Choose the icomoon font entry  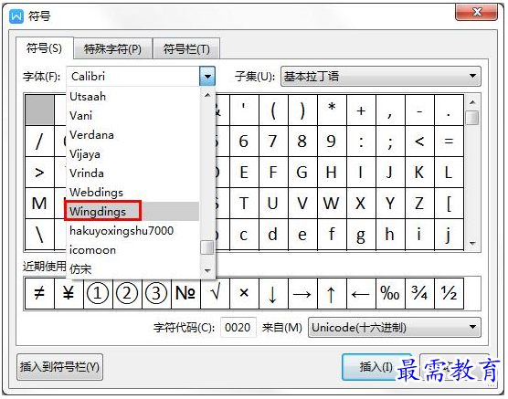coord(132,249)
